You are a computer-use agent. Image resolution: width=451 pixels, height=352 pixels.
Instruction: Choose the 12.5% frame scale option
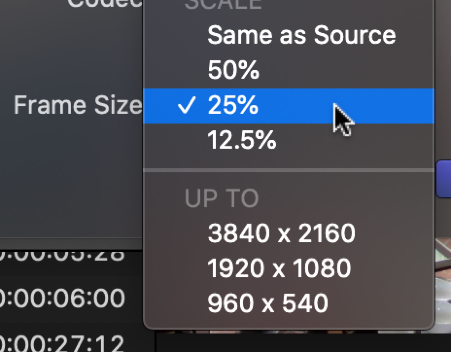241,140
